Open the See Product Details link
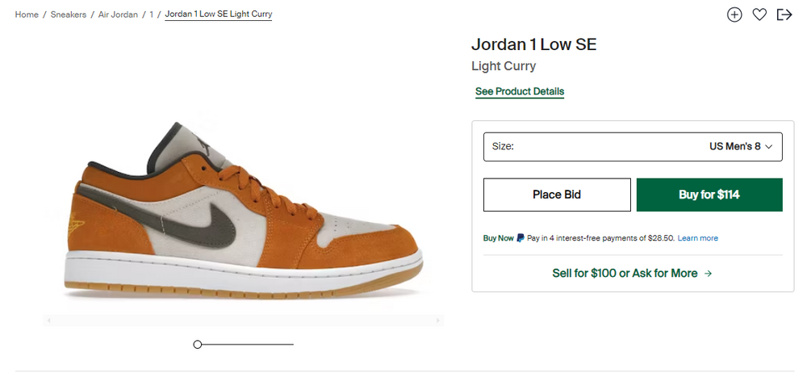This screenshot has height=373, width=807. click(x=520, y=91)
